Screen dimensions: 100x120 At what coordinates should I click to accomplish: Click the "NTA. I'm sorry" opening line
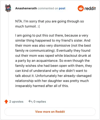pos(49,21)
